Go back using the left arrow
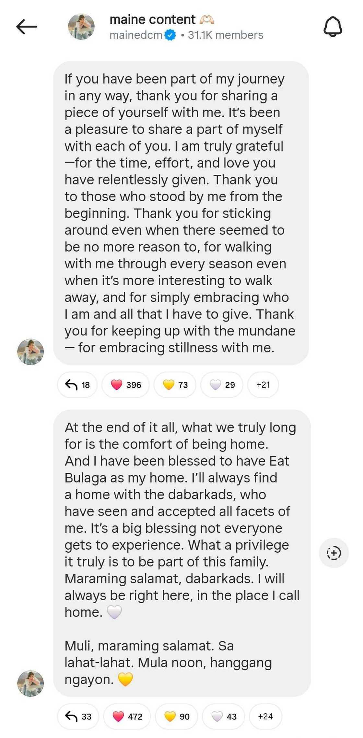Image resolution: width=363 pixels, height=738 pixels. click(27, 27)
